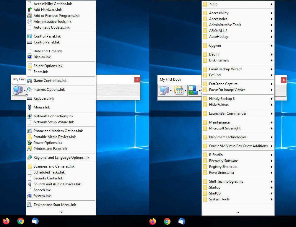Click the System.lnk icon
The image size is (296, 227).
click(30, 196)
